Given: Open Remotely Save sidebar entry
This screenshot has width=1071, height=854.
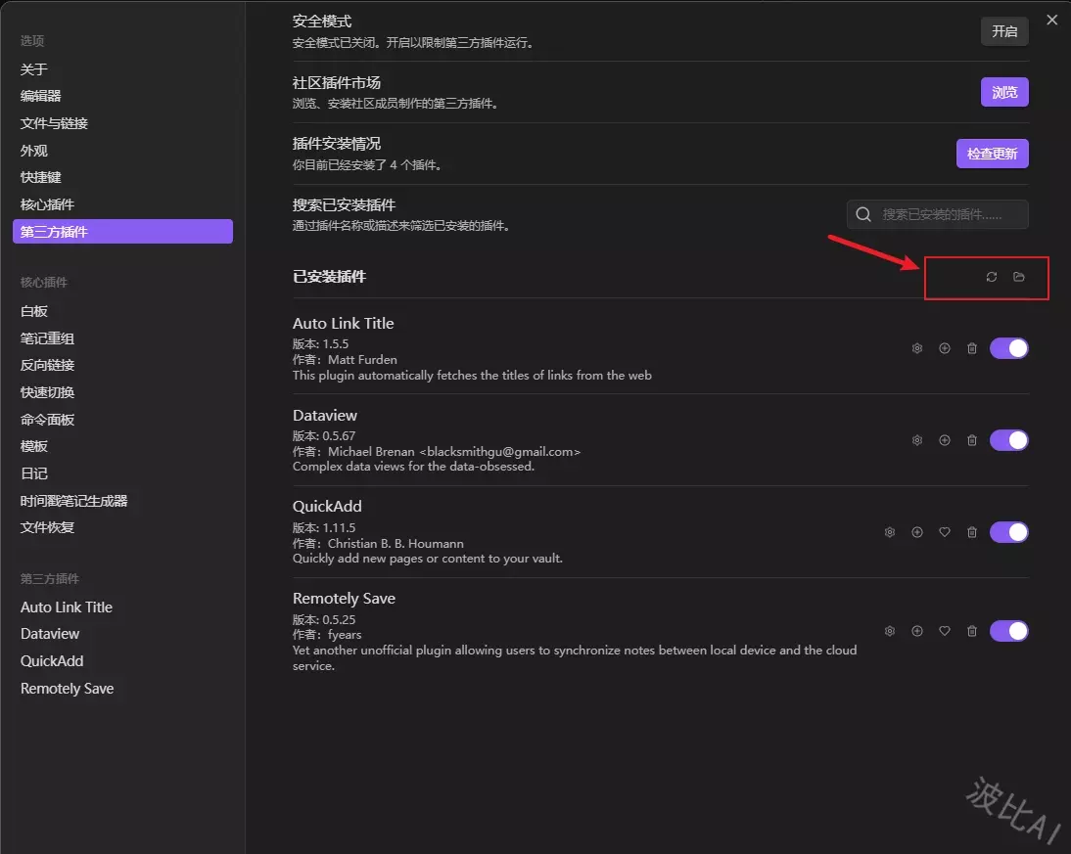Looking at the screenshot, I should 123,689.
